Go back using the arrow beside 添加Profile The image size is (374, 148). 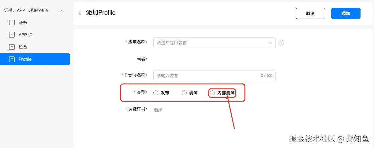tap(80, 13)
